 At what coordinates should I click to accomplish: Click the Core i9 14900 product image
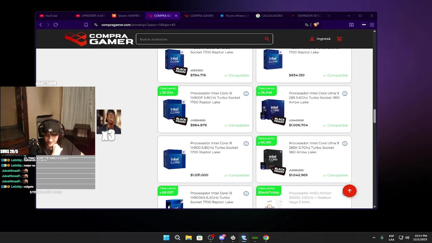pos(174,159)
